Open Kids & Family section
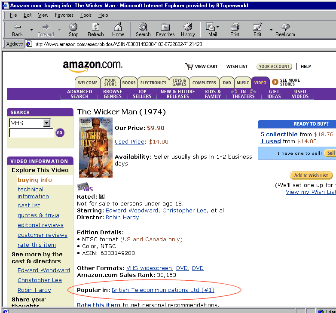This screenshot has width=336, height=313. coord(213,94)
